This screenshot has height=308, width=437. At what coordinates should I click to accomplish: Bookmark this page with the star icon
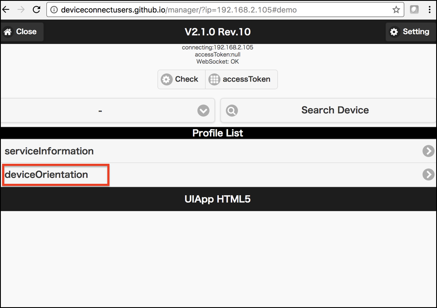point(396,10)
